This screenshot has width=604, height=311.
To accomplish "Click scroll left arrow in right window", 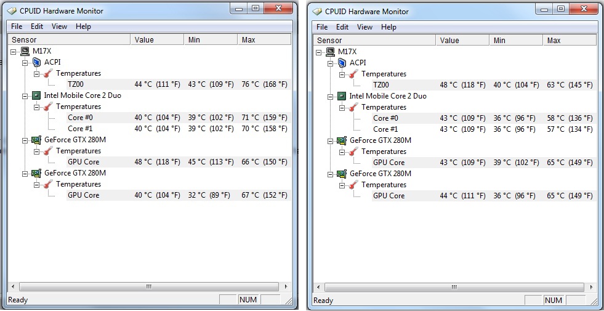I will (x=318, y=288).
